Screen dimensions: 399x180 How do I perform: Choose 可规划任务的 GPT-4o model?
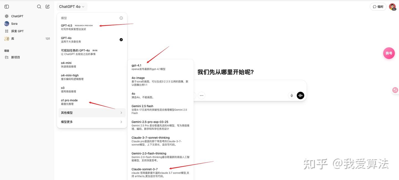[x=92, y=52]
